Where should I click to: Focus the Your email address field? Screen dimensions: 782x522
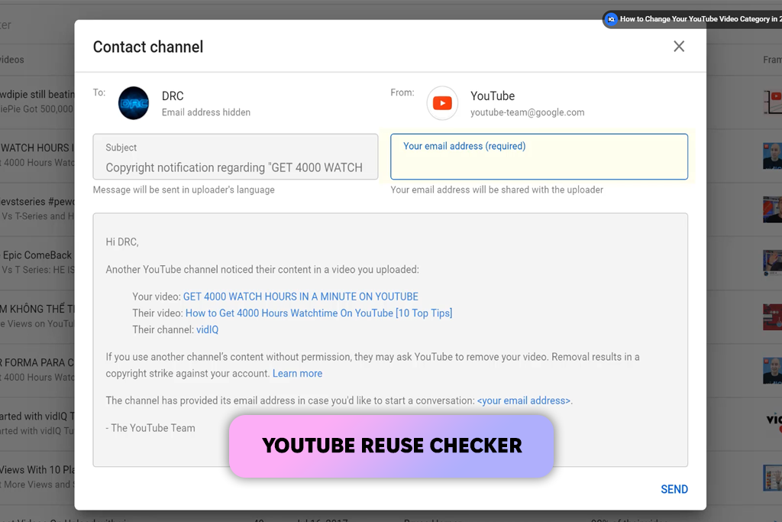click(539, 156)
